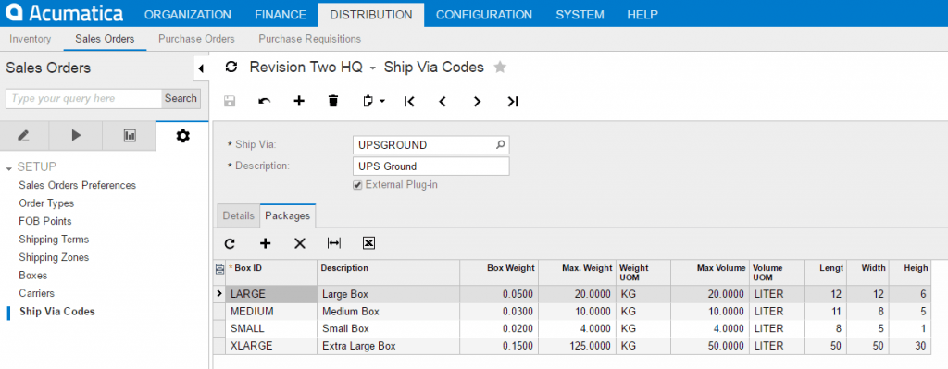The height and width of the screenshot is (369, 948).
Task: Click the Save disk icon
Action: click(x=230, y=101)
